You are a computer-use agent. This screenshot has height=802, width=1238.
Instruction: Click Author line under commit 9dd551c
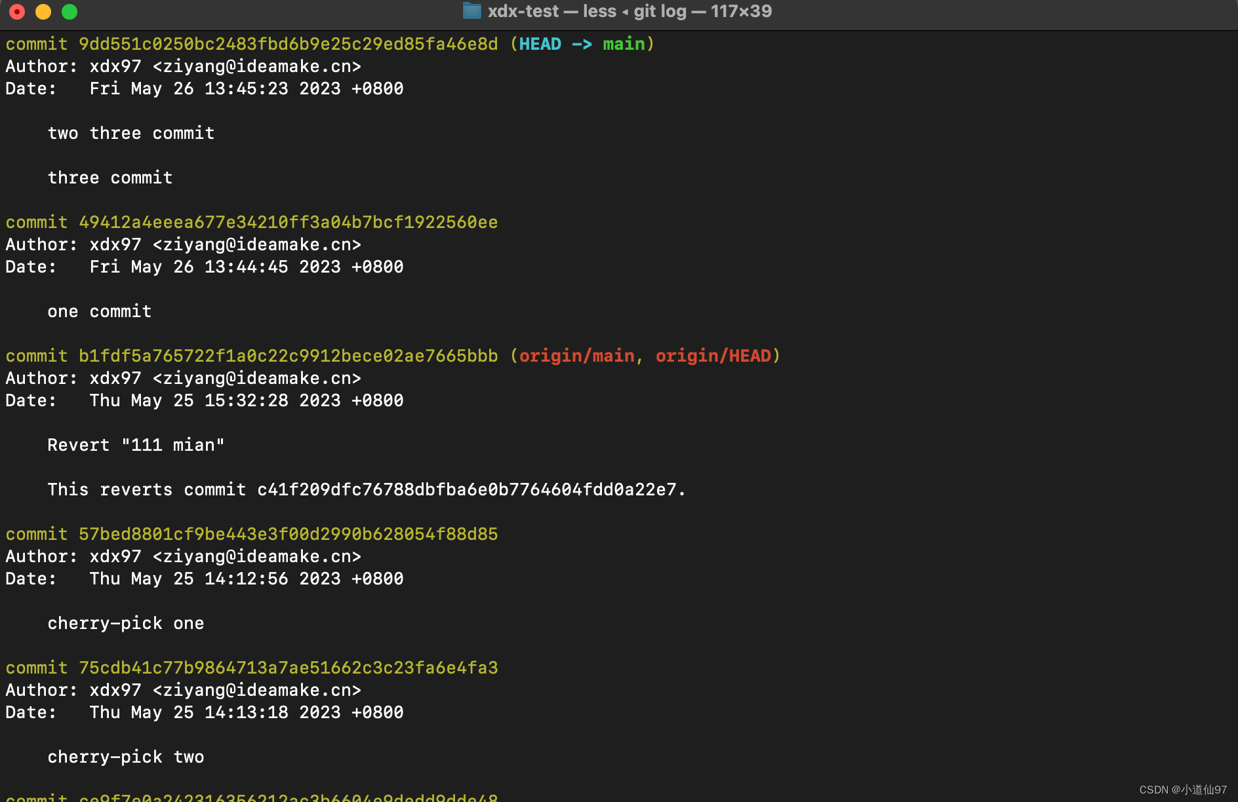[x=184, y=66]
